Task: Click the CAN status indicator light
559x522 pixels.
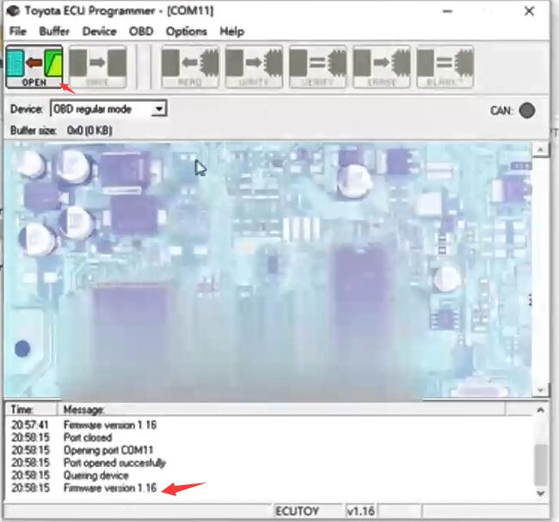Action: pos(527,110)
